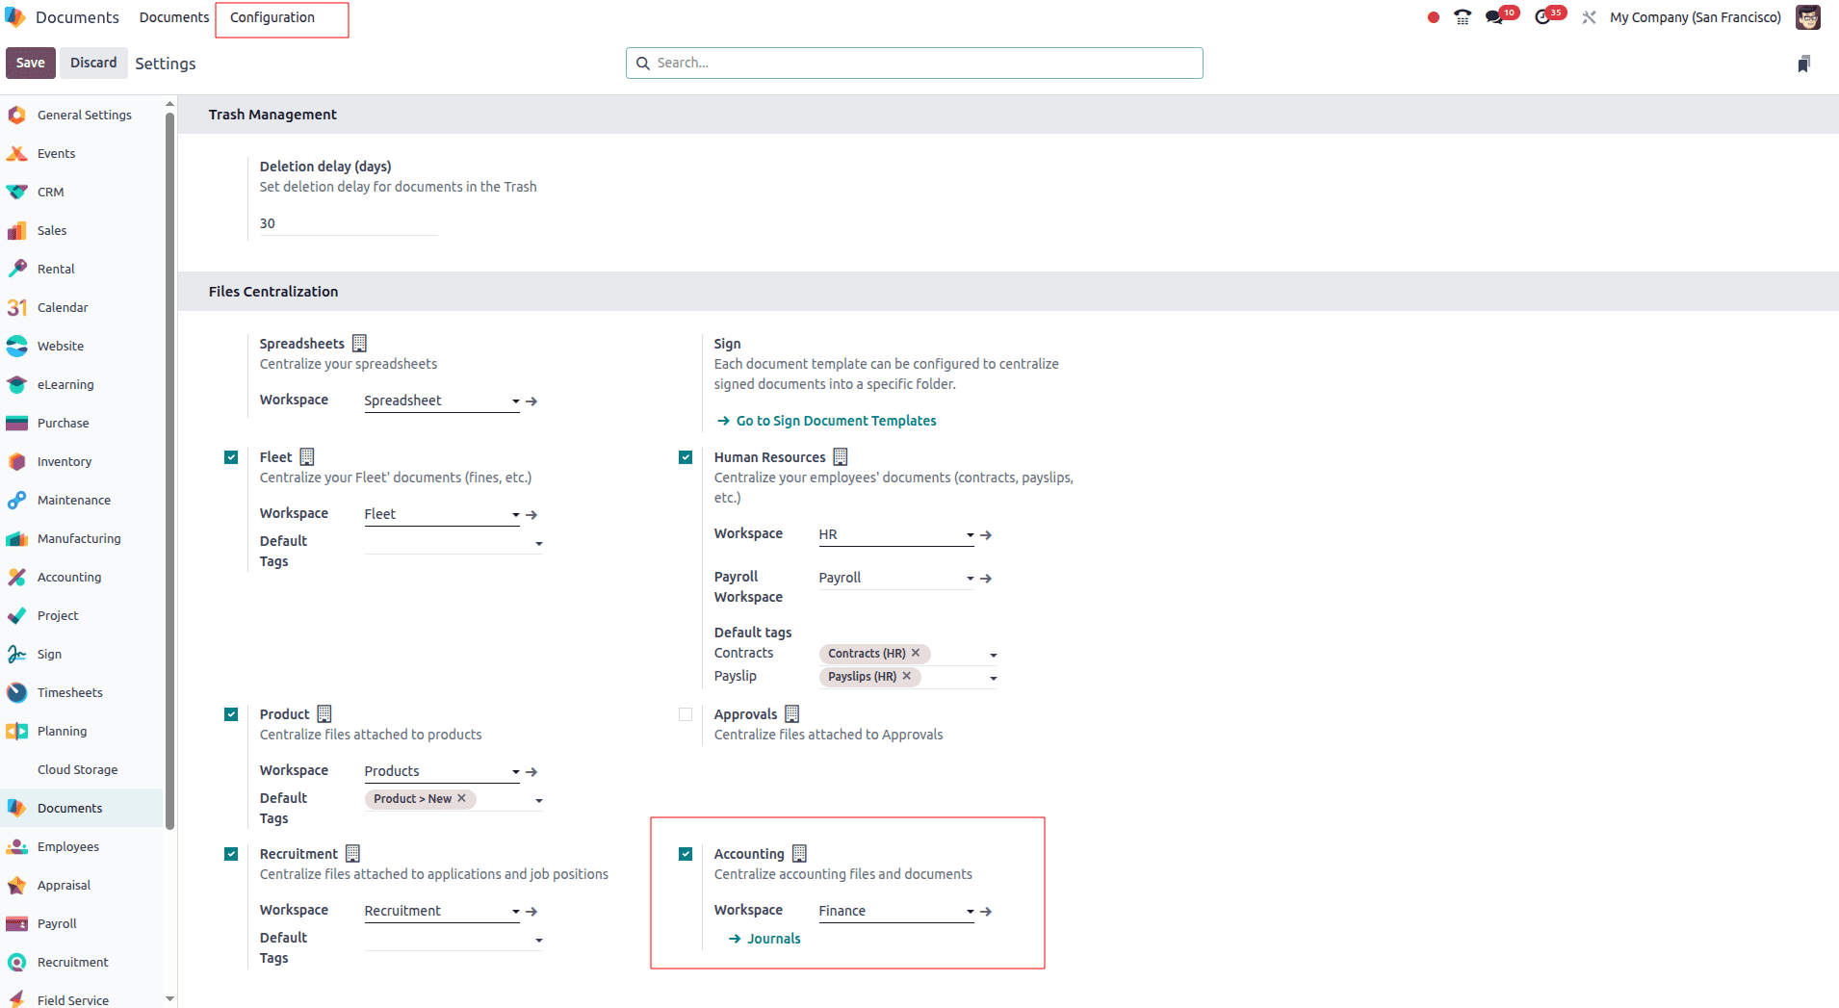Follow the Go to Sign Document Templates link
This screenshot has width=1839, height=1008.
[x=836, y=420]
